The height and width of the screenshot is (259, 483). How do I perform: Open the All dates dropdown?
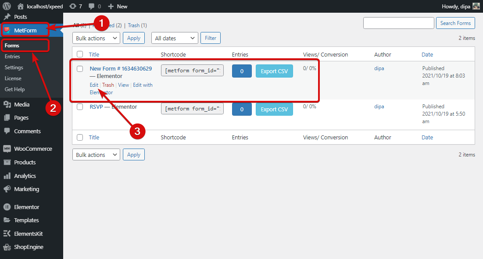[175, 38]
